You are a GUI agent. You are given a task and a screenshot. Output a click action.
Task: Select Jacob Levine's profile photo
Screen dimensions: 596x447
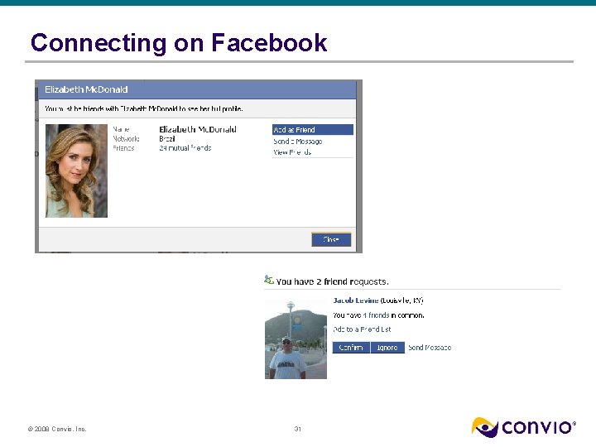296,339
